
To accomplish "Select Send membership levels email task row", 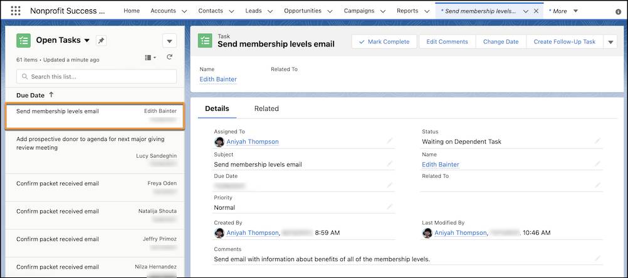I will point(95,116).
